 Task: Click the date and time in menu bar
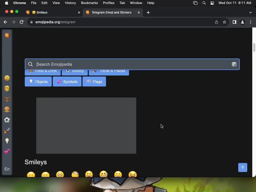(235, 3)
